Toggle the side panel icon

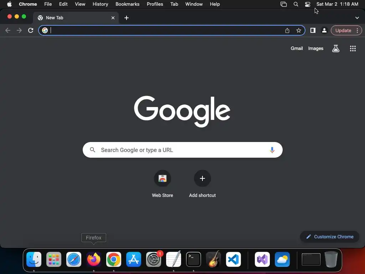[x=313, y=30]
